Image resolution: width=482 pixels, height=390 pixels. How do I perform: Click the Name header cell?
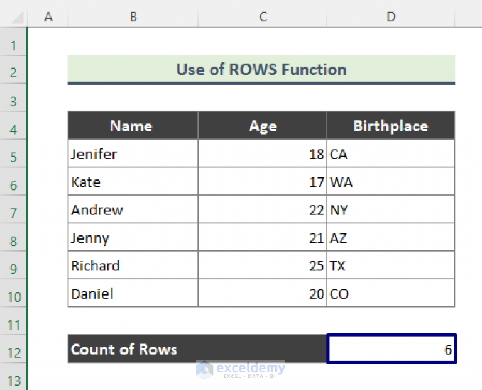pos(133,125)
